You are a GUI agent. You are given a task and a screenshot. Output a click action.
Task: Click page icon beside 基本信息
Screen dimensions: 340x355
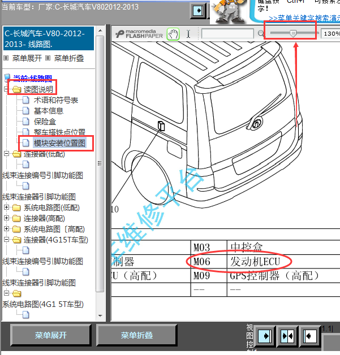click(x=25, y=111)
